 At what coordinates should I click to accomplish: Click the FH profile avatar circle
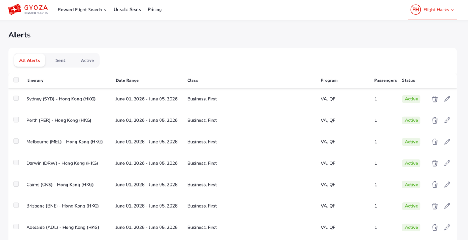(416, 10)
